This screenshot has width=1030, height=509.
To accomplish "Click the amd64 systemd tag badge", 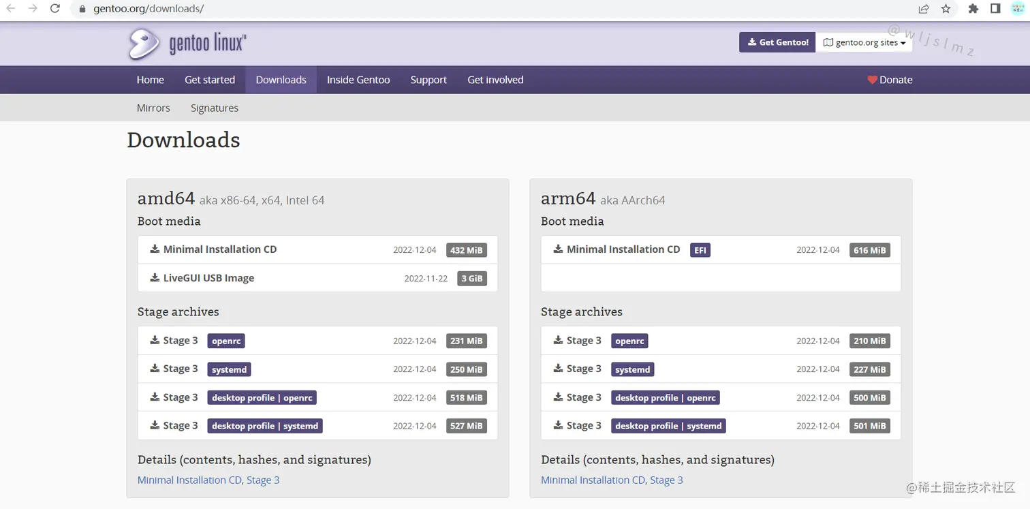I will point(230,369).
